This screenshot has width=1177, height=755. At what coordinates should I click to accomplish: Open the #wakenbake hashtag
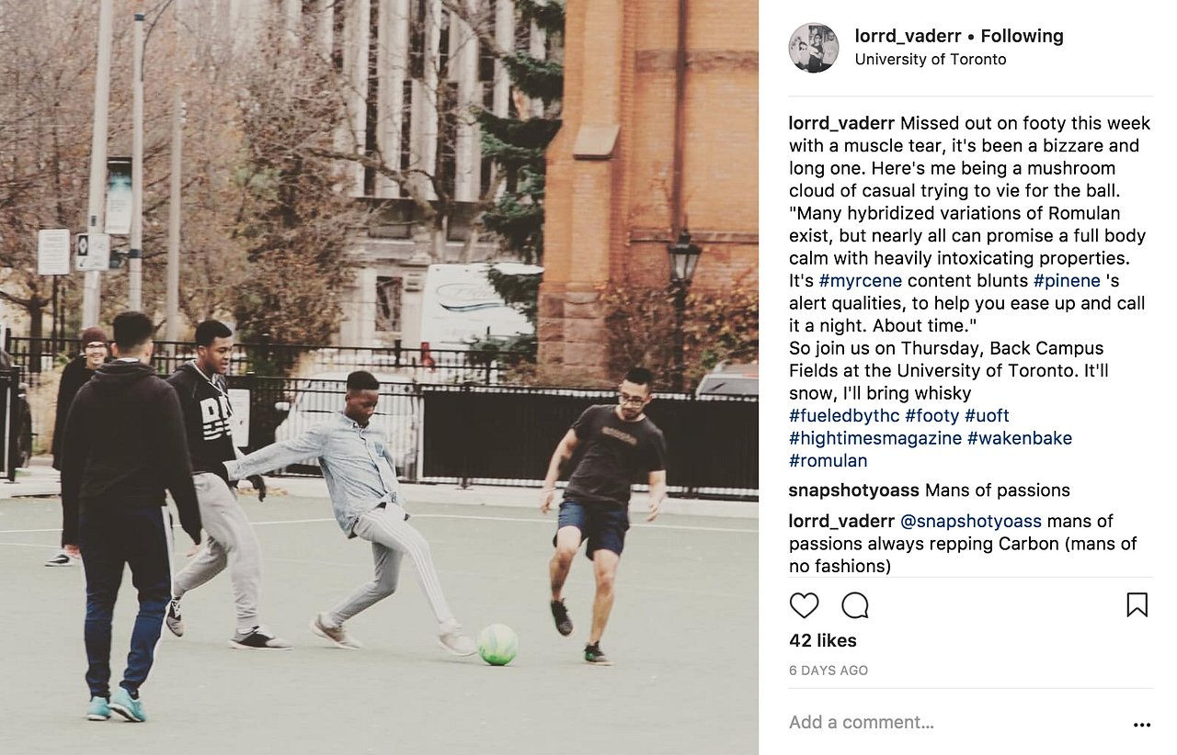click(x=1019, y=438)
